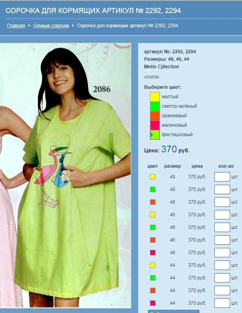Click the фисташковый color label

coord(177,134)
